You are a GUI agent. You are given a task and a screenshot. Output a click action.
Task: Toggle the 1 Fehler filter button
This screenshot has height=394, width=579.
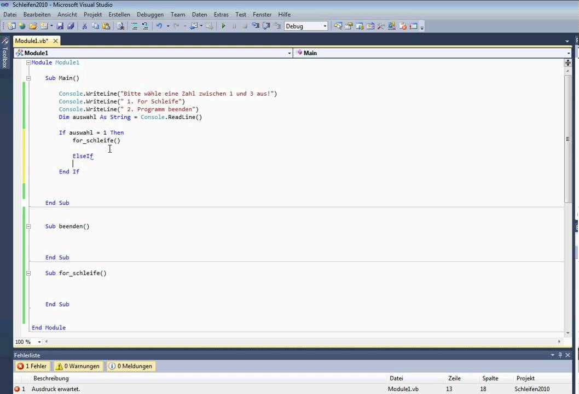[x=32, y=366]
